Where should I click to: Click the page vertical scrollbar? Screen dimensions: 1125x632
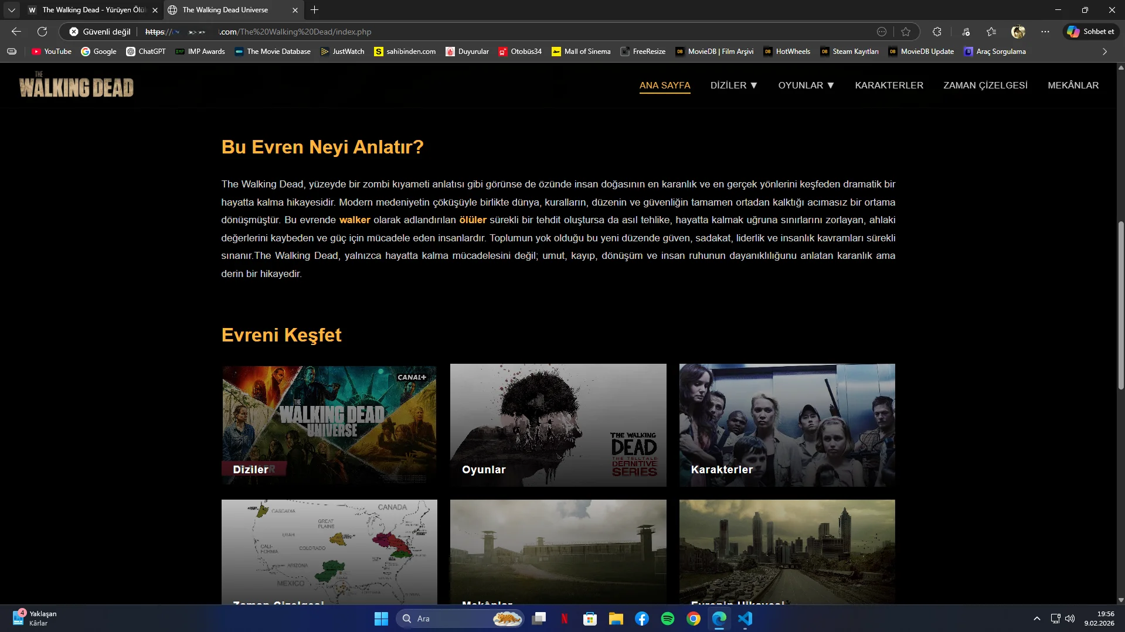tap(1120, 305)
